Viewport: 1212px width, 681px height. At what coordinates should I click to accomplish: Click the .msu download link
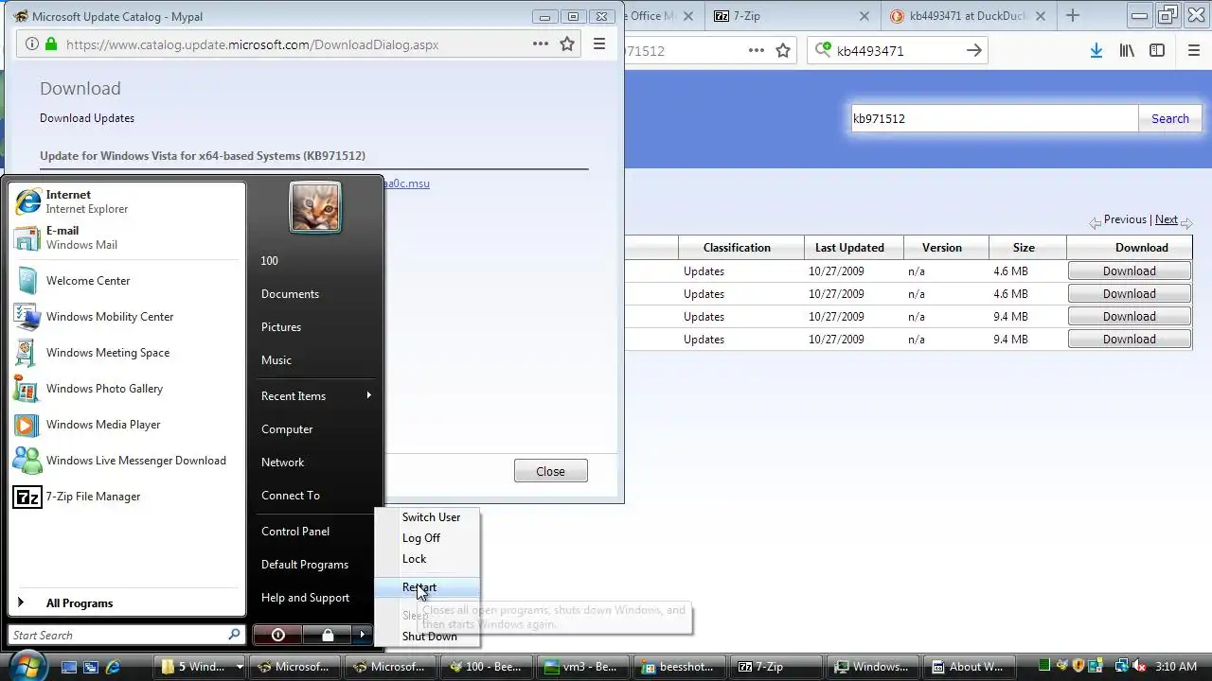coord(406,183)
